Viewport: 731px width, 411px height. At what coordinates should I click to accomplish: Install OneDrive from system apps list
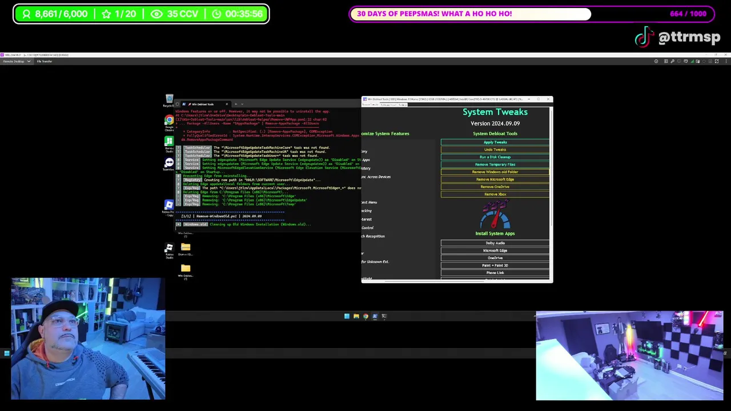495,258
